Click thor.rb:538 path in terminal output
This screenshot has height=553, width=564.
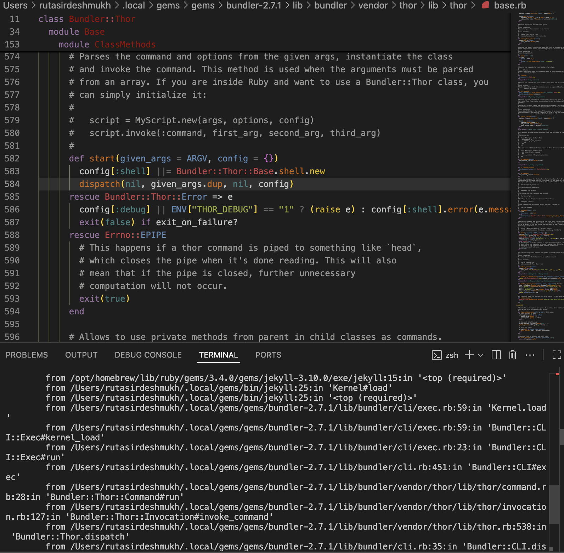pos(304,527)
